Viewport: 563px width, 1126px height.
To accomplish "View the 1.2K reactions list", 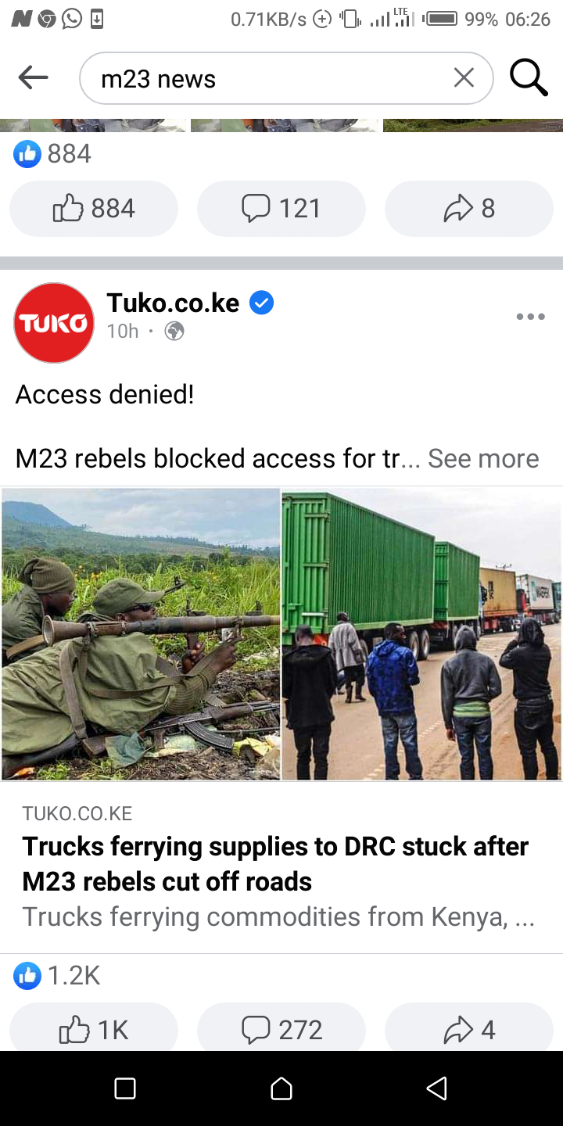I will 57,975.
